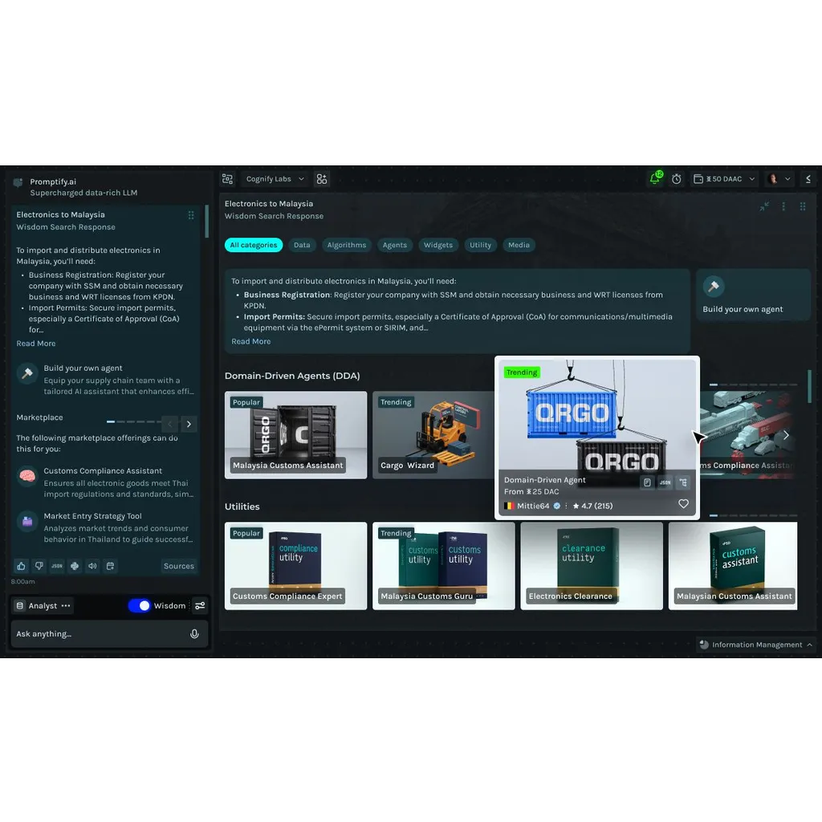Click Build your own agent card on right
This screenshot has width=822, height=822.
[x=753, y=295]
